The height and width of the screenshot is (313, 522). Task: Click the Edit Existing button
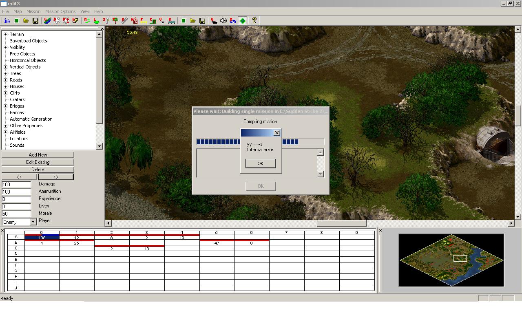point(38,162)
